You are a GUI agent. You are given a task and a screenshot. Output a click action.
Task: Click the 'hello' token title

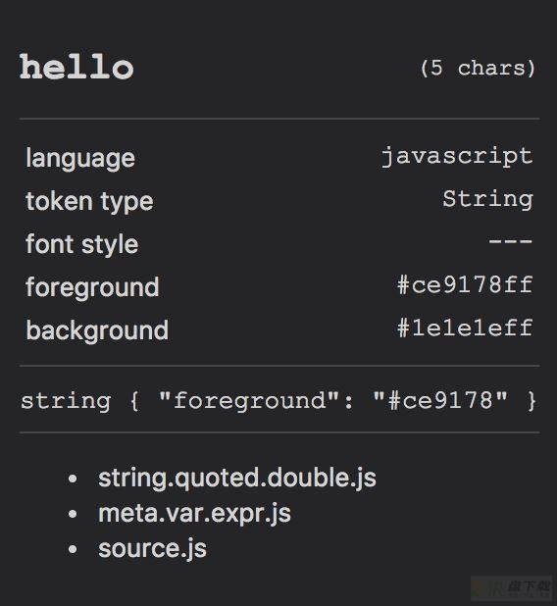76,67
